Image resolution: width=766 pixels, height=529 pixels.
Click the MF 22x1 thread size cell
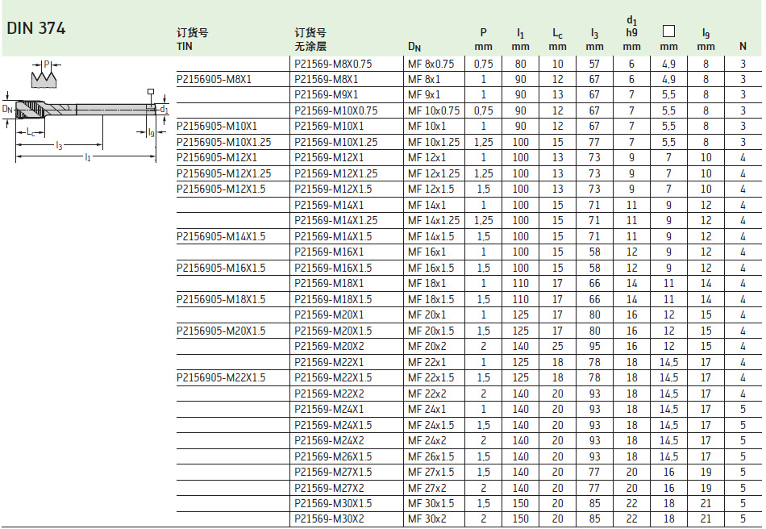click(427, 362)
